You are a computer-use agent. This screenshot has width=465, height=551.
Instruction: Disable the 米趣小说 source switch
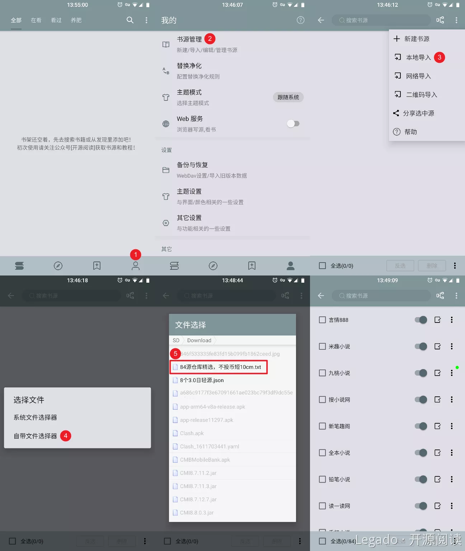421,347
